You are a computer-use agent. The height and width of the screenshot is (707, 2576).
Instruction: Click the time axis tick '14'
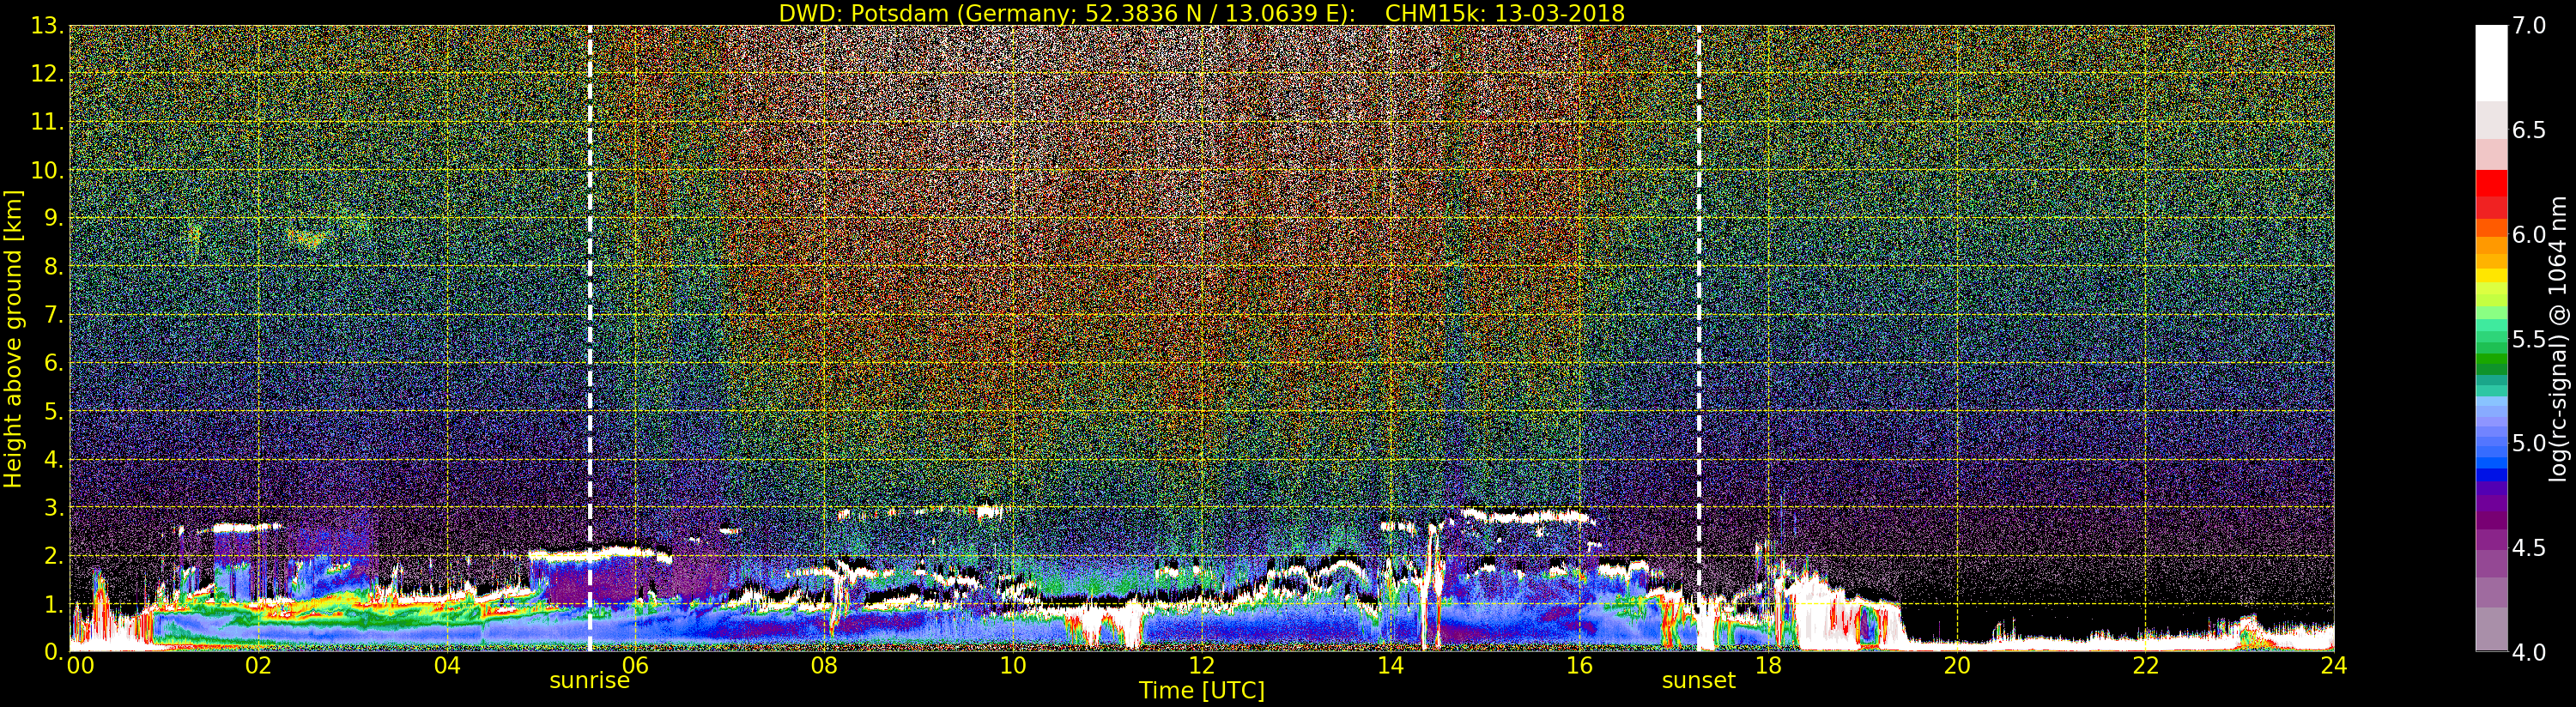[x=1390, y=666]
